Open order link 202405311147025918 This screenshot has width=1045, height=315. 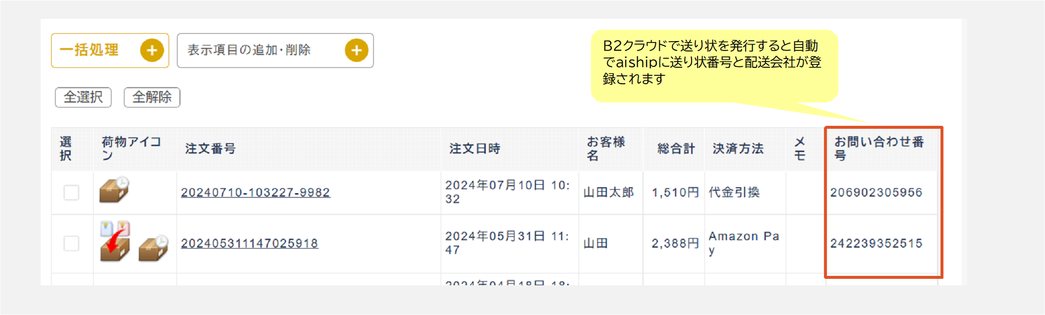(249, 244)
